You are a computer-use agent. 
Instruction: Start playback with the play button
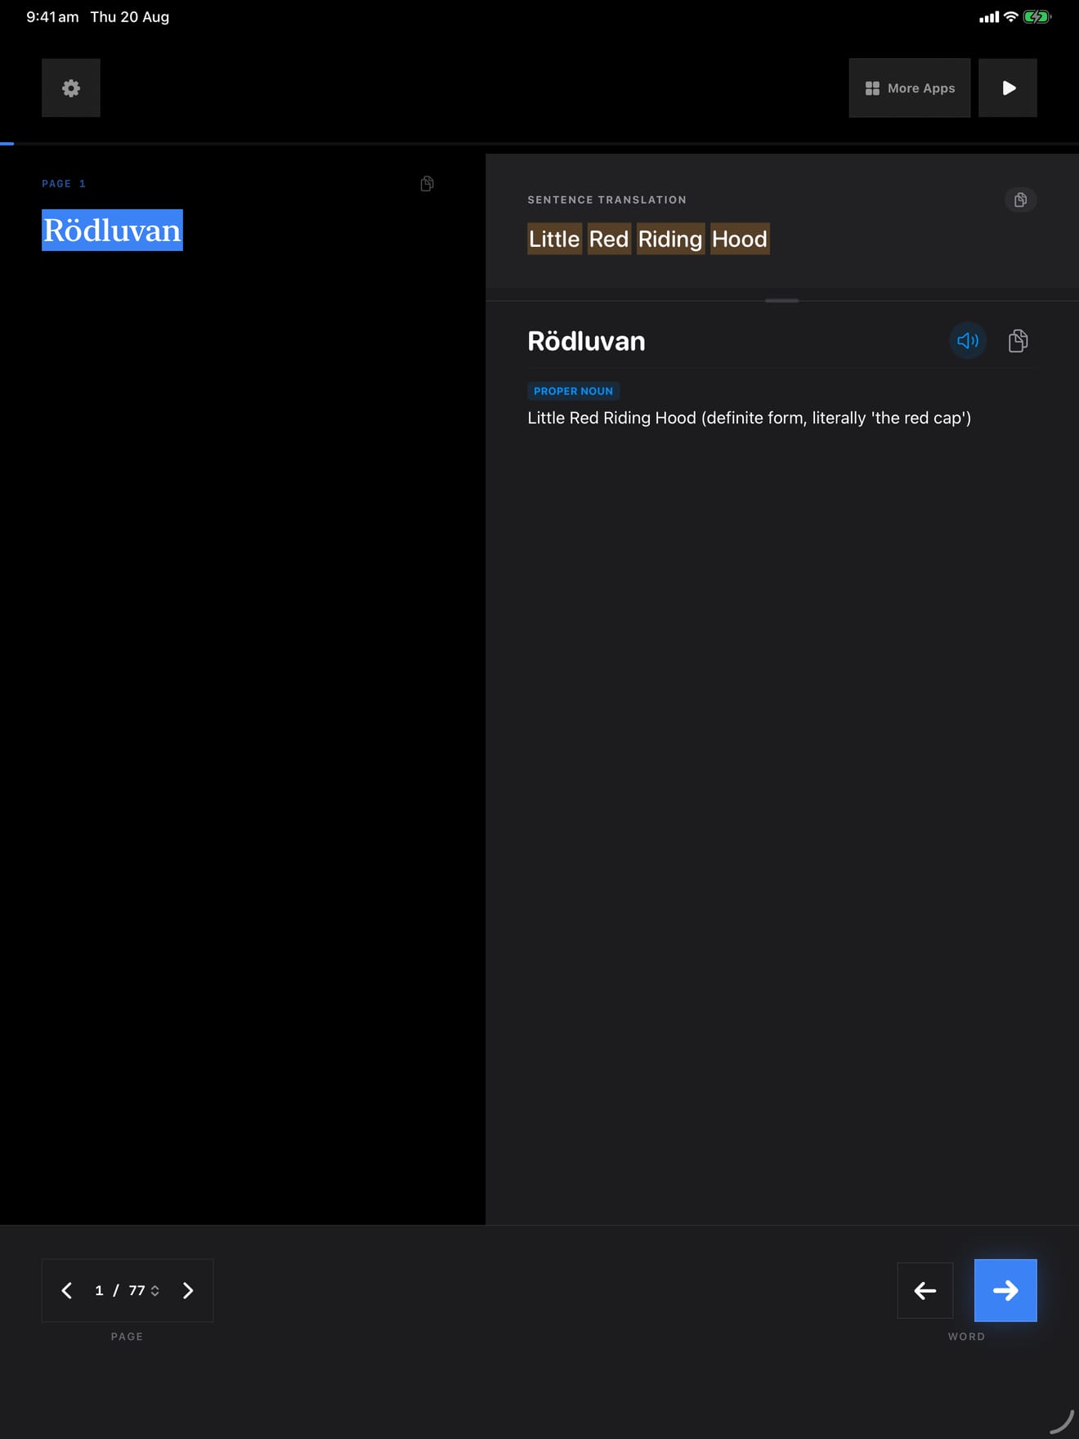1008,87
